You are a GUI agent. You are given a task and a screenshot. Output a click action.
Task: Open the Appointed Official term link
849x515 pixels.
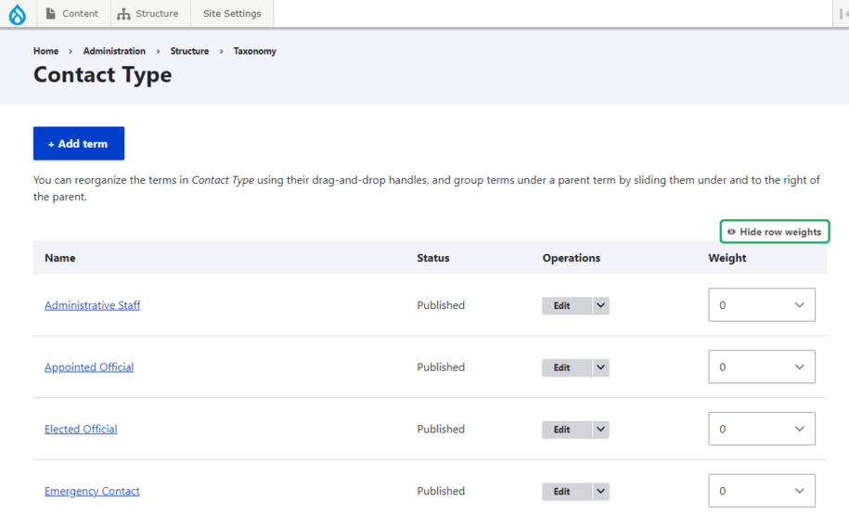tap(89, 367)
